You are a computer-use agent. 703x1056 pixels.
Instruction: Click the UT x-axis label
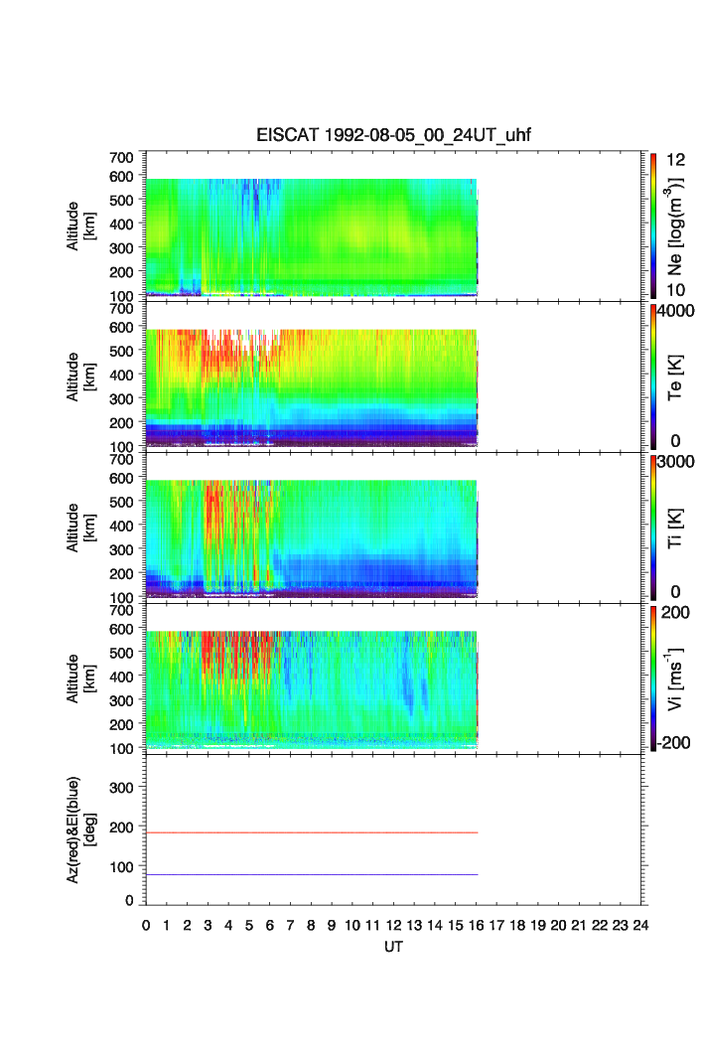[x=393, y=947]
